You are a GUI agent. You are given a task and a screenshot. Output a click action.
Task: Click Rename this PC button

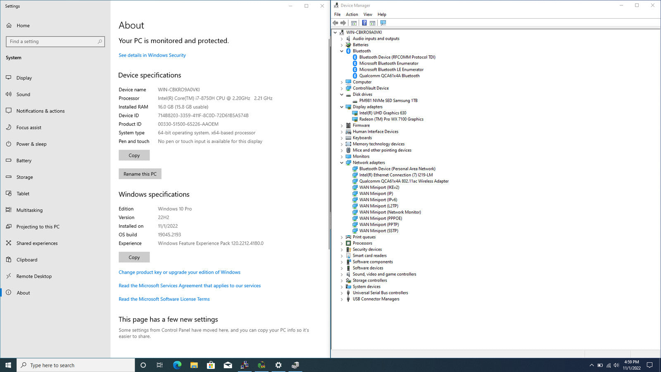point(140,174)
